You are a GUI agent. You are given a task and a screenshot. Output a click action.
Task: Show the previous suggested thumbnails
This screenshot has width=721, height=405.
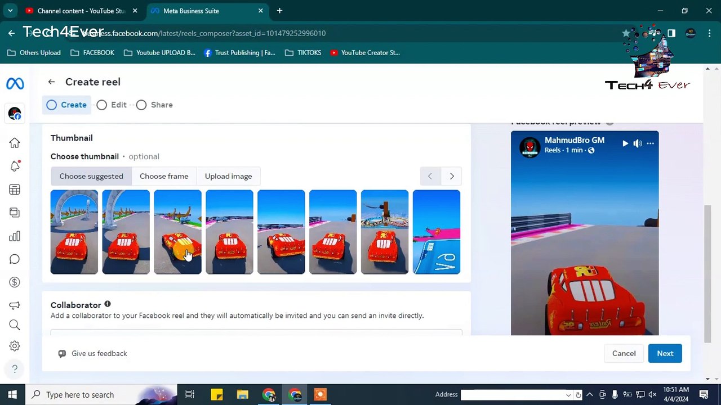point(430,176)
